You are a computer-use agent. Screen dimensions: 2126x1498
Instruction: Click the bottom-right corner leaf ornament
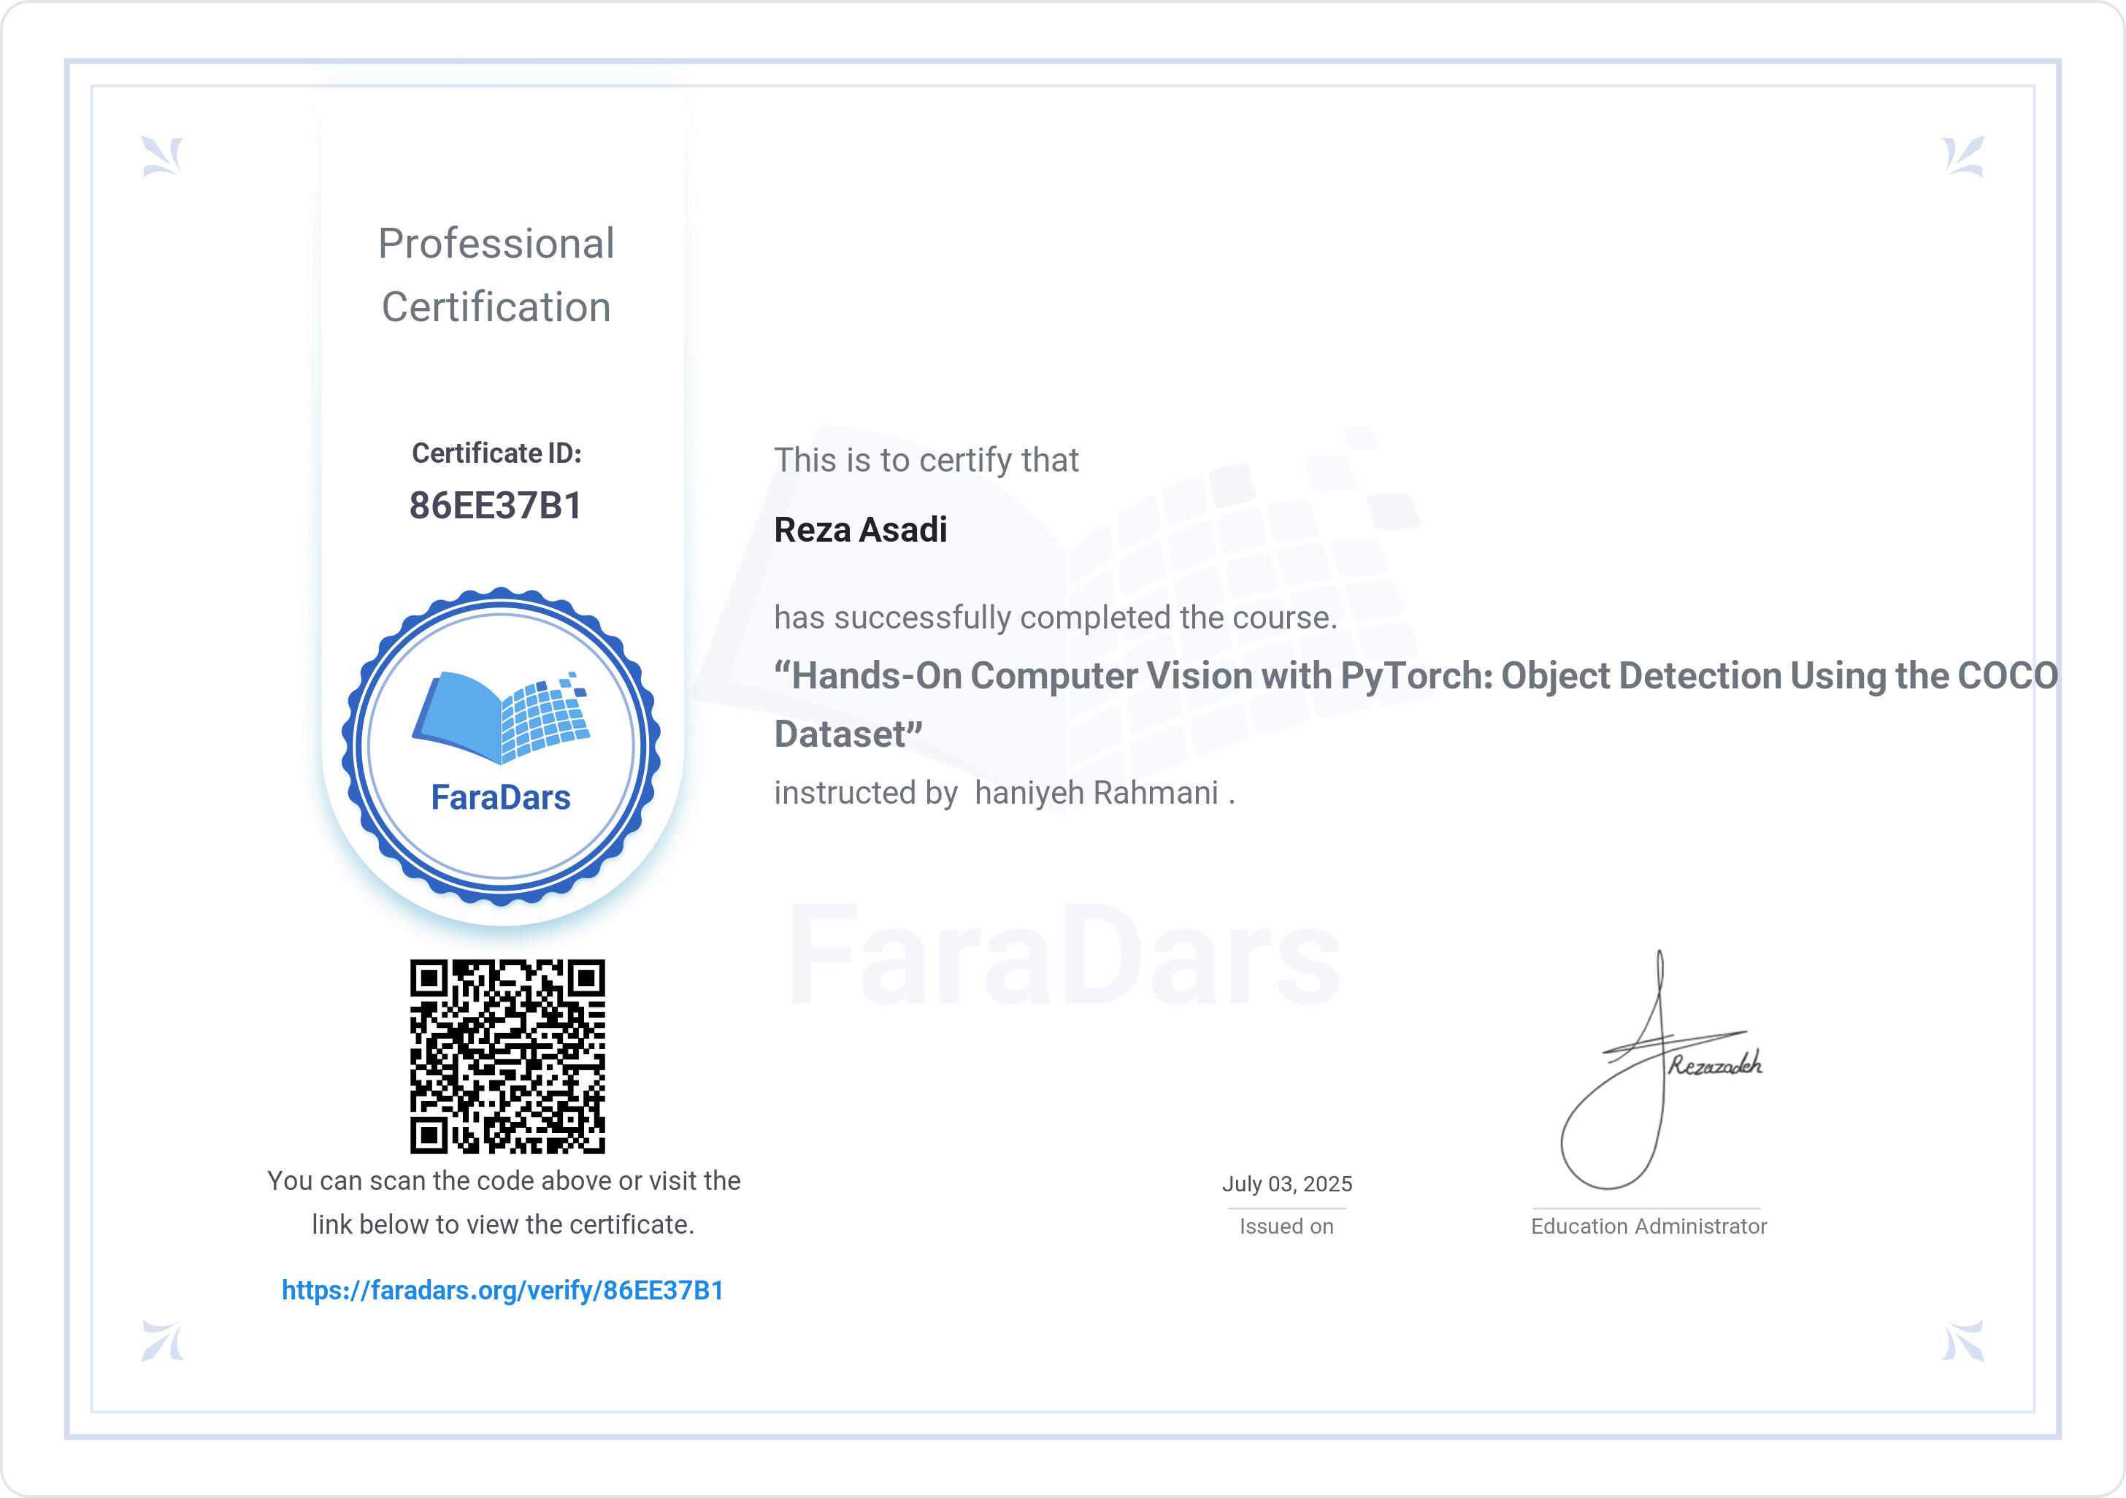tap(1962, 1340)
